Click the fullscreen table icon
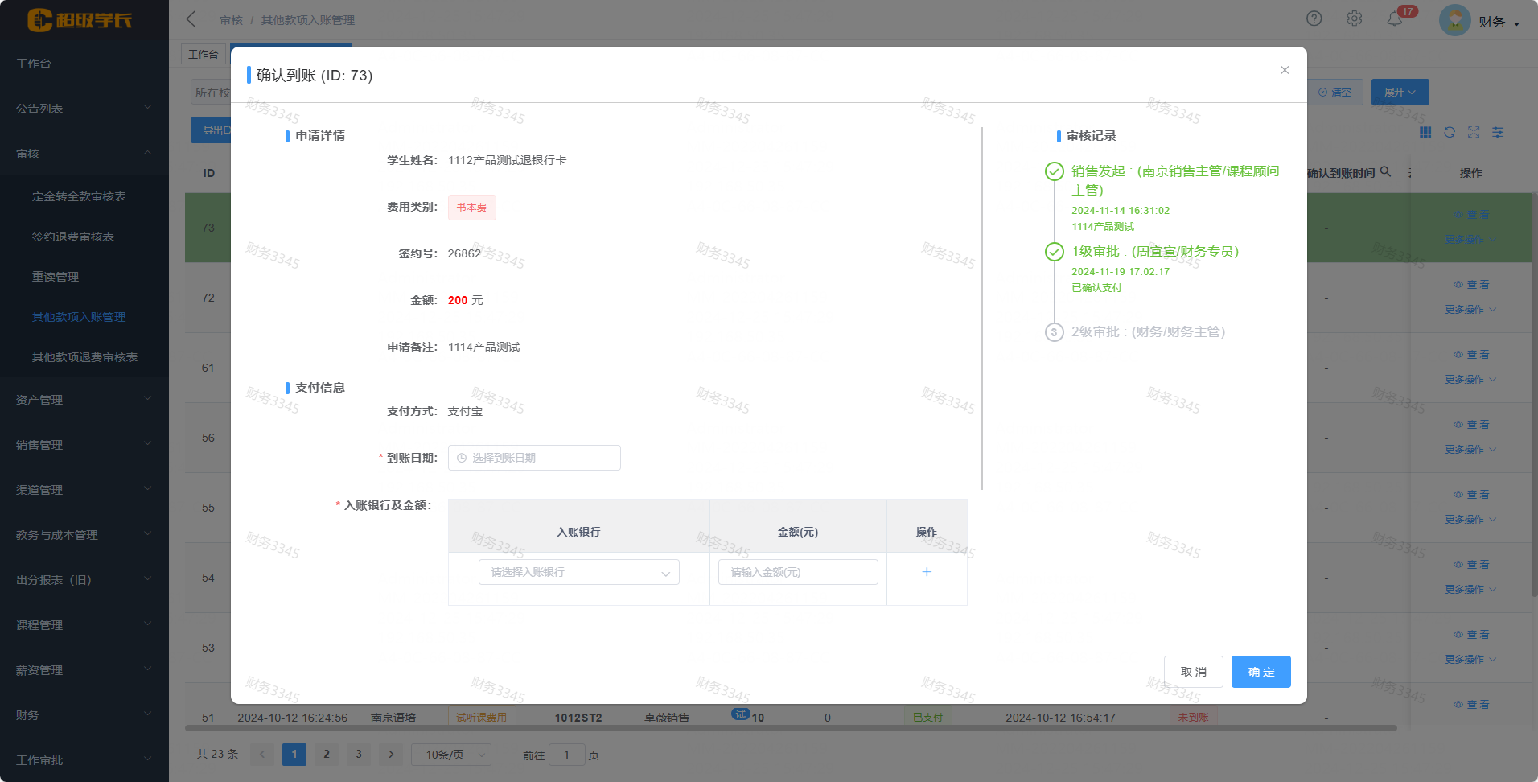 point(1474,132)
